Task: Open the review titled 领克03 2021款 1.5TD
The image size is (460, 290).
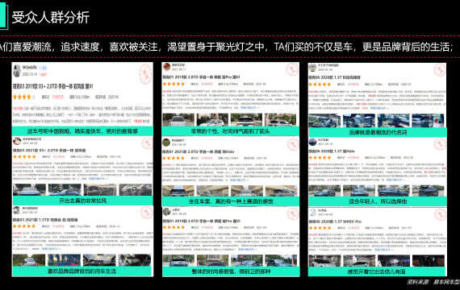Action: point(45,219)
